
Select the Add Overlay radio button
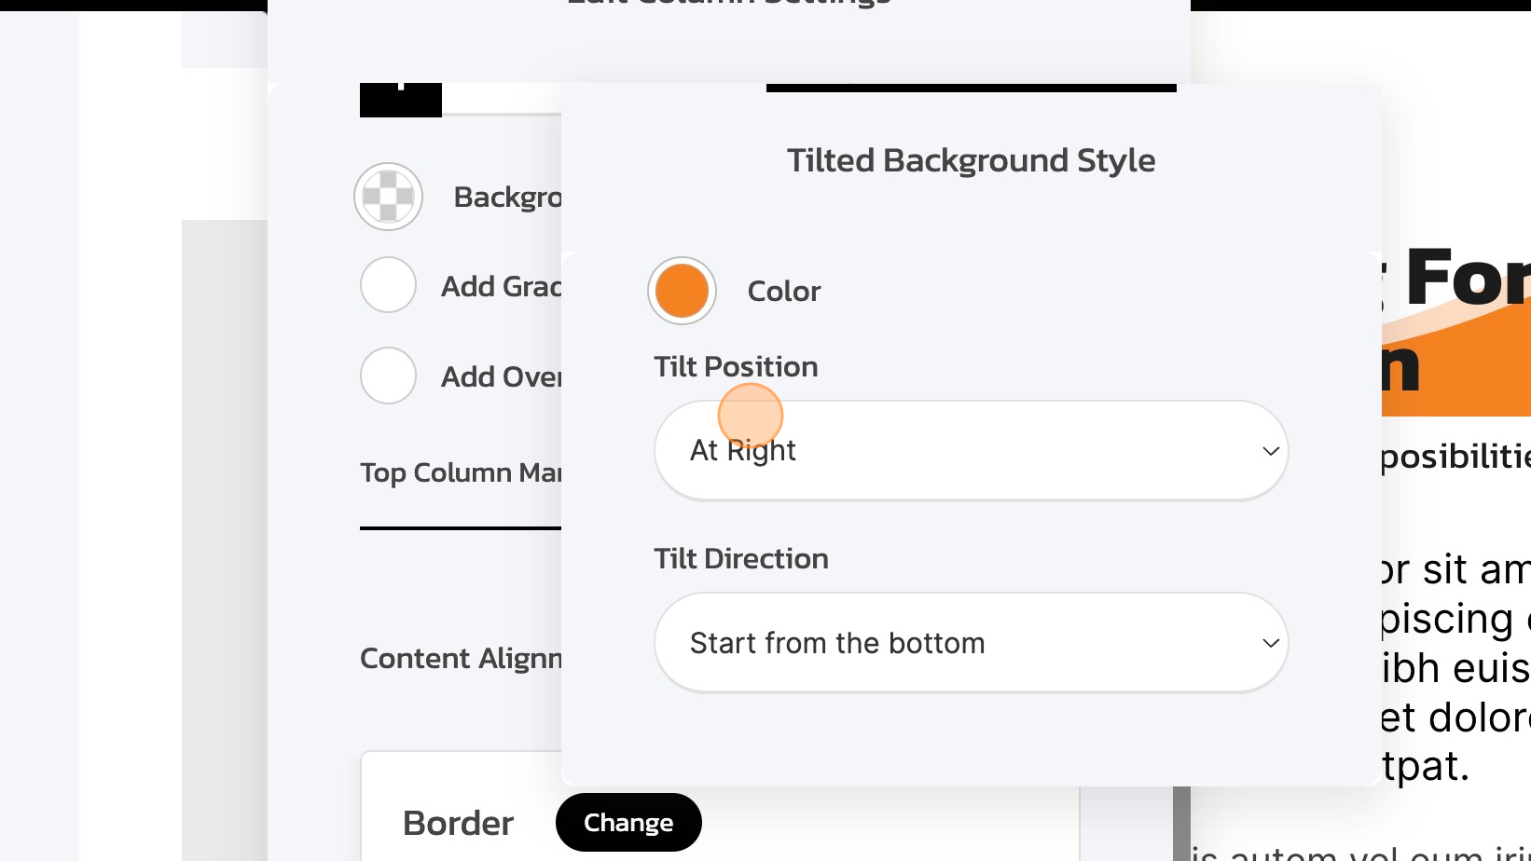point(388,376)
